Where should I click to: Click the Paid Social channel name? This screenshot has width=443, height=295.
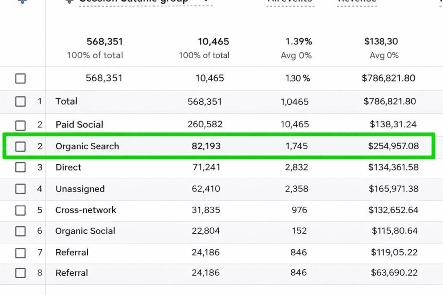79,124
